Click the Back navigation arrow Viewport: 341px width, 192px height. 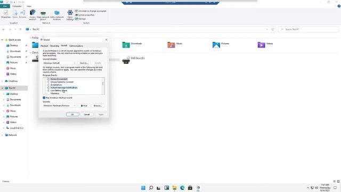click(4, 29)
